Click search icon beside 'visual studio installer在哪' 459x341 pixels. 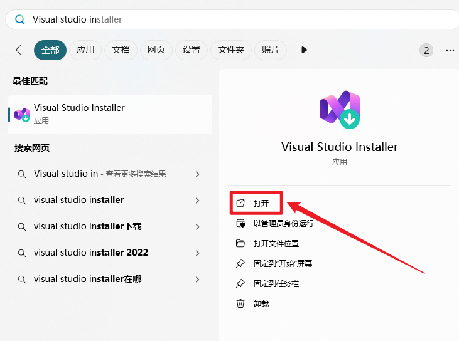(22, 280)
